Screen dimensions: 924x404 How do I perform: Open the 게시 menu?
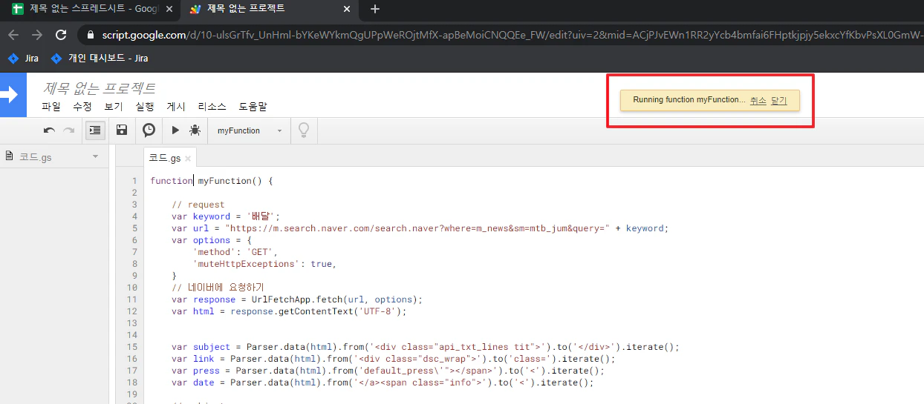tap(176, 107)
